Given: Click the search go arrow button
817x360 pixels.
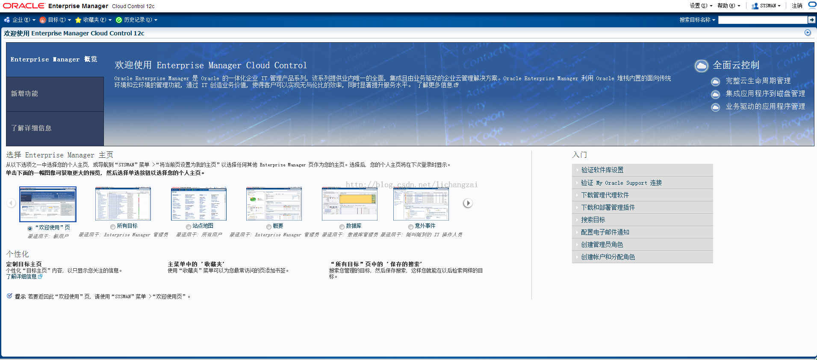Looking at the screenshot, I should tap(811, 20).
